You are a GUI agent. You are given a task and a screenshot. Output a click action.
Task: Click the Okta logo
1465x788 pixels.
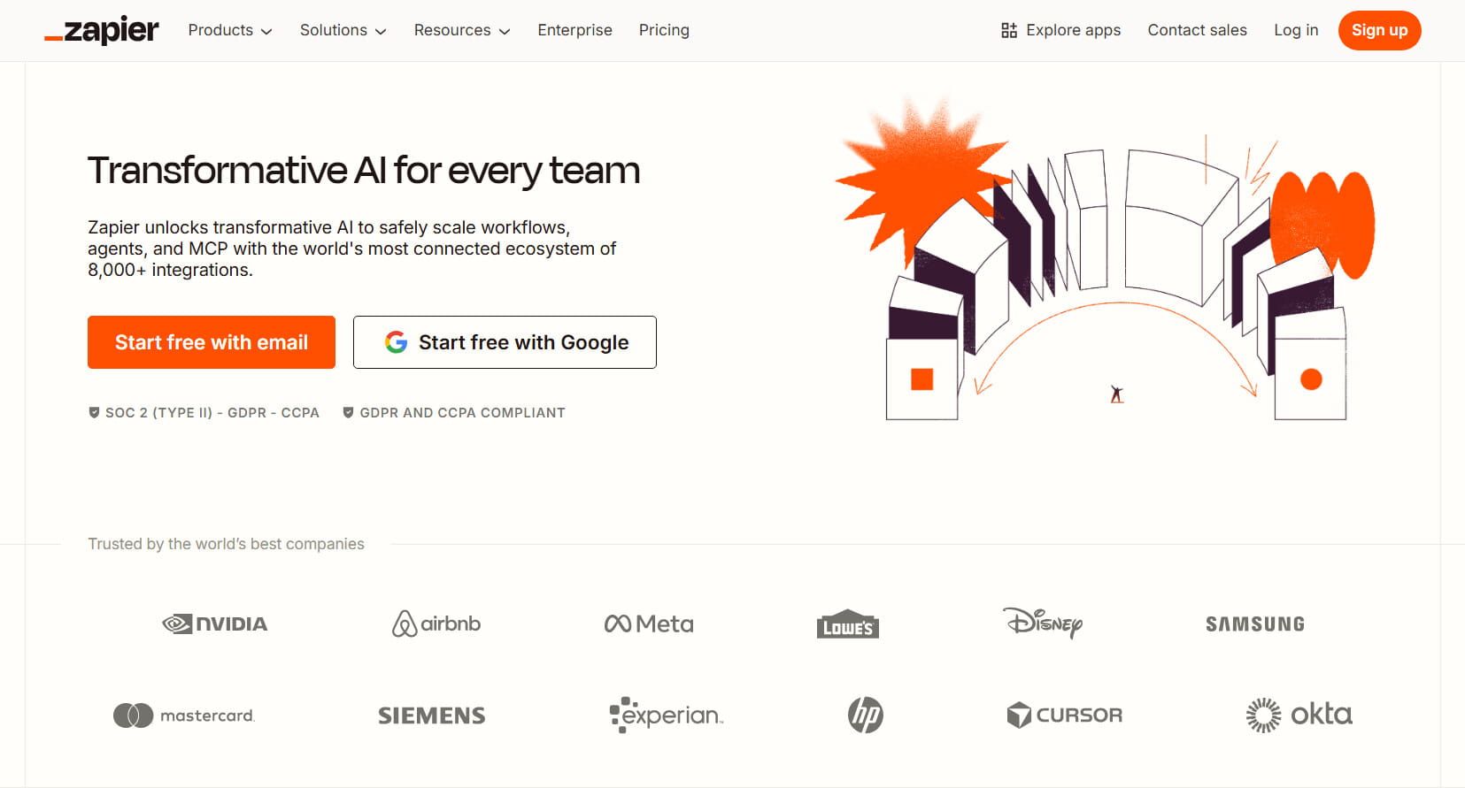[1299, 715]
